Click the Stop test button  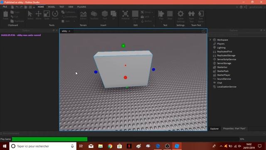[170, 15]
